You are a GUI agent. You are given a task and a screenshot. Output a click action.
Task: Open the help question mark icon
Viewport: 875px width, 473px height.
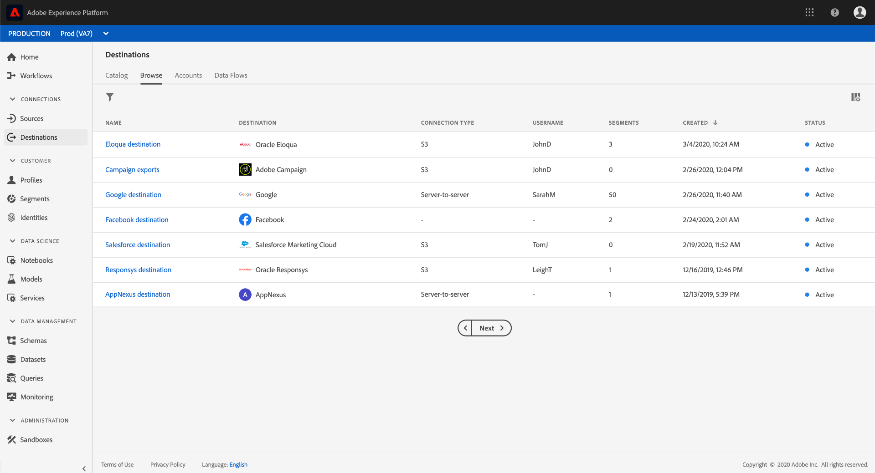(834, 12)
